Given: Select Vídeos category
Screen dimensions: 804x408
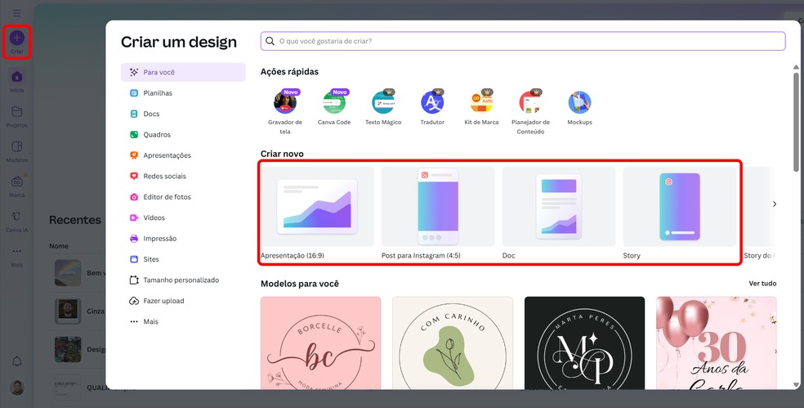Looking at the screenshot, I should (x=183, y=217).
